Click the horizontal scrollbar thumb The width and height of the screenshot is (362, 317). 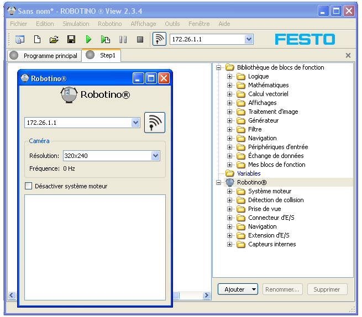point(176,295)
